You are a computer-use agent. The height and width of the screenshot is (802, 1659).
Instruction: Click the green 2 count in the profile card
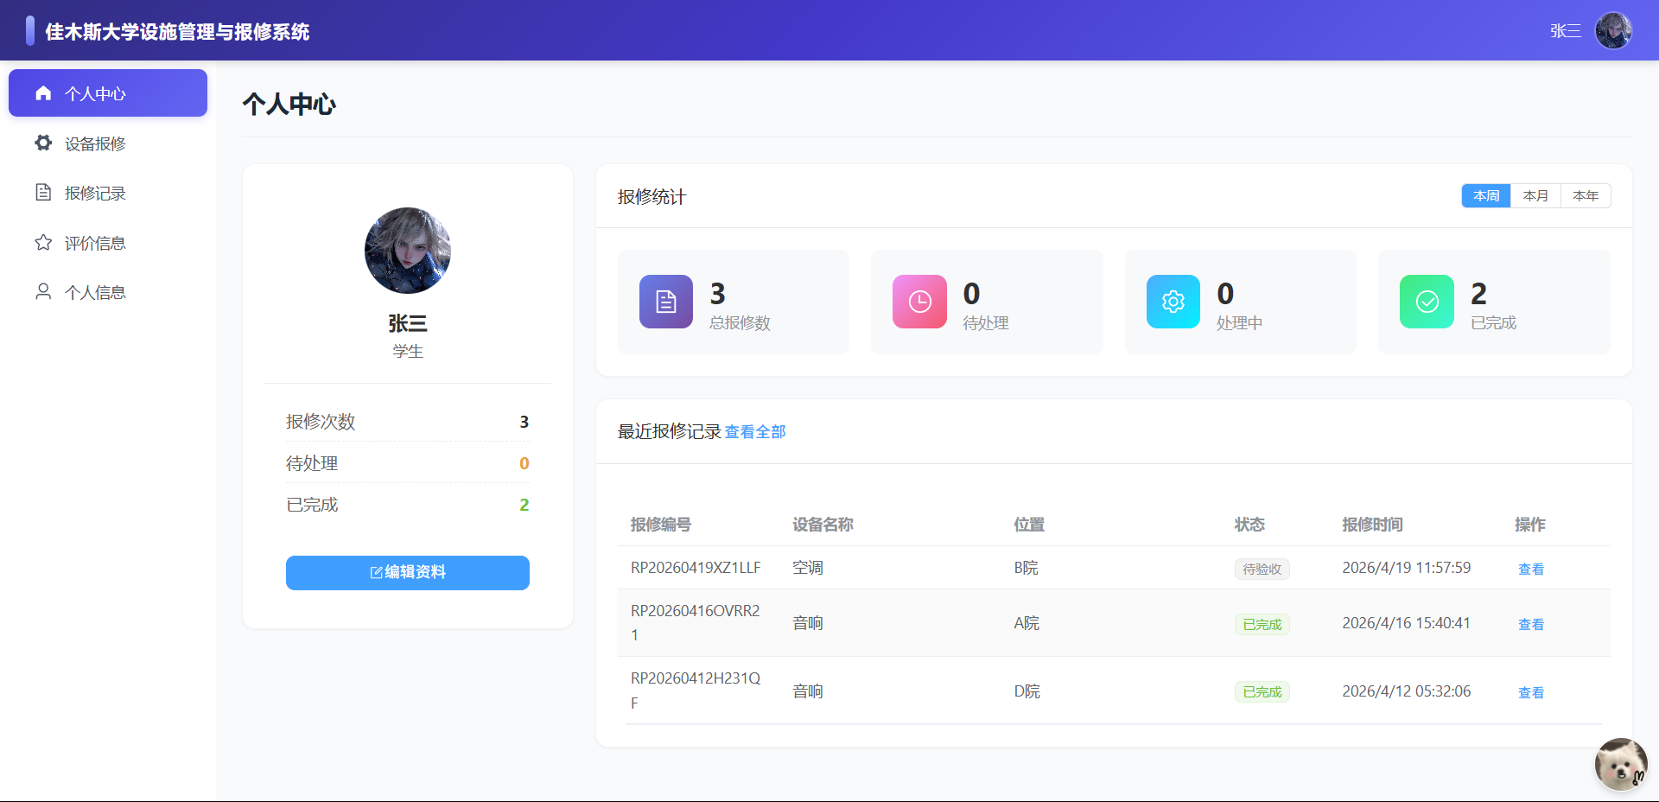point(524,505)
